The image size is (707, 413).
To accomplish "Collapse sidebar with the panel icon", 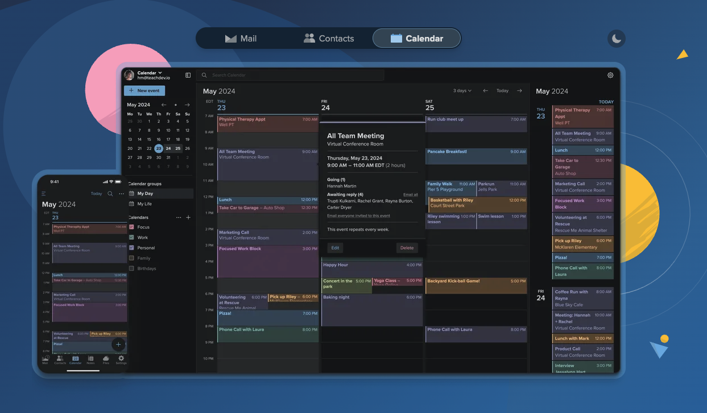I will (188, 75).
